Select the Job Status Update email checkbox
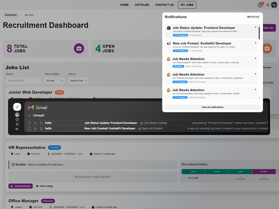Image resolution: width=279 pixels, height=209 pixels. [29, 123]
